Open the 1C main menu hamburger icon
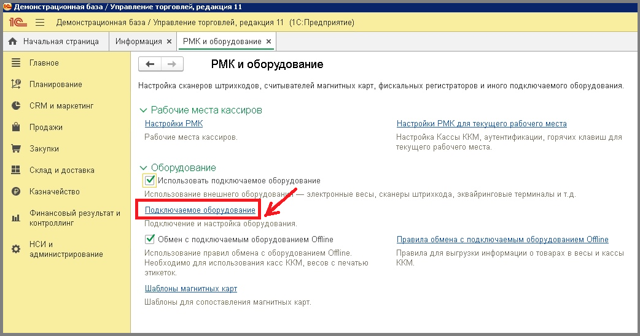 coord(39,23)
